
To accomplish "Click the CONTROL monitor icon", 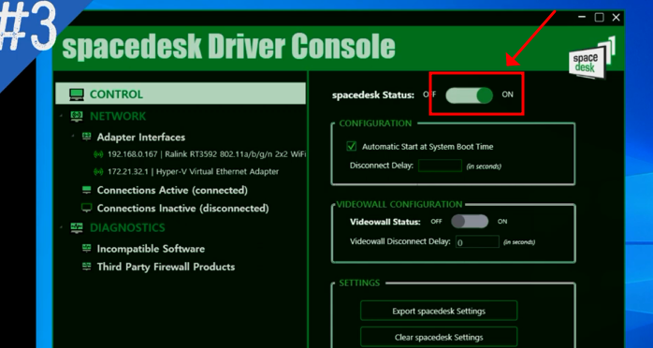I will tap(77, 94).
